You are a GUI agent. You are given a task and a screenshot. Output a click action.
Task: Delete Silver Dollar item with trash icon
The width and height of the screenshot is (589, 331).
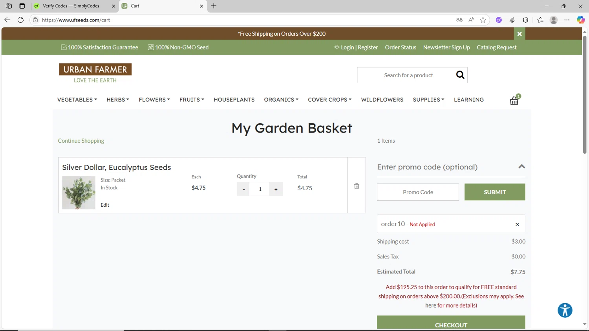(x=357, y=186)
